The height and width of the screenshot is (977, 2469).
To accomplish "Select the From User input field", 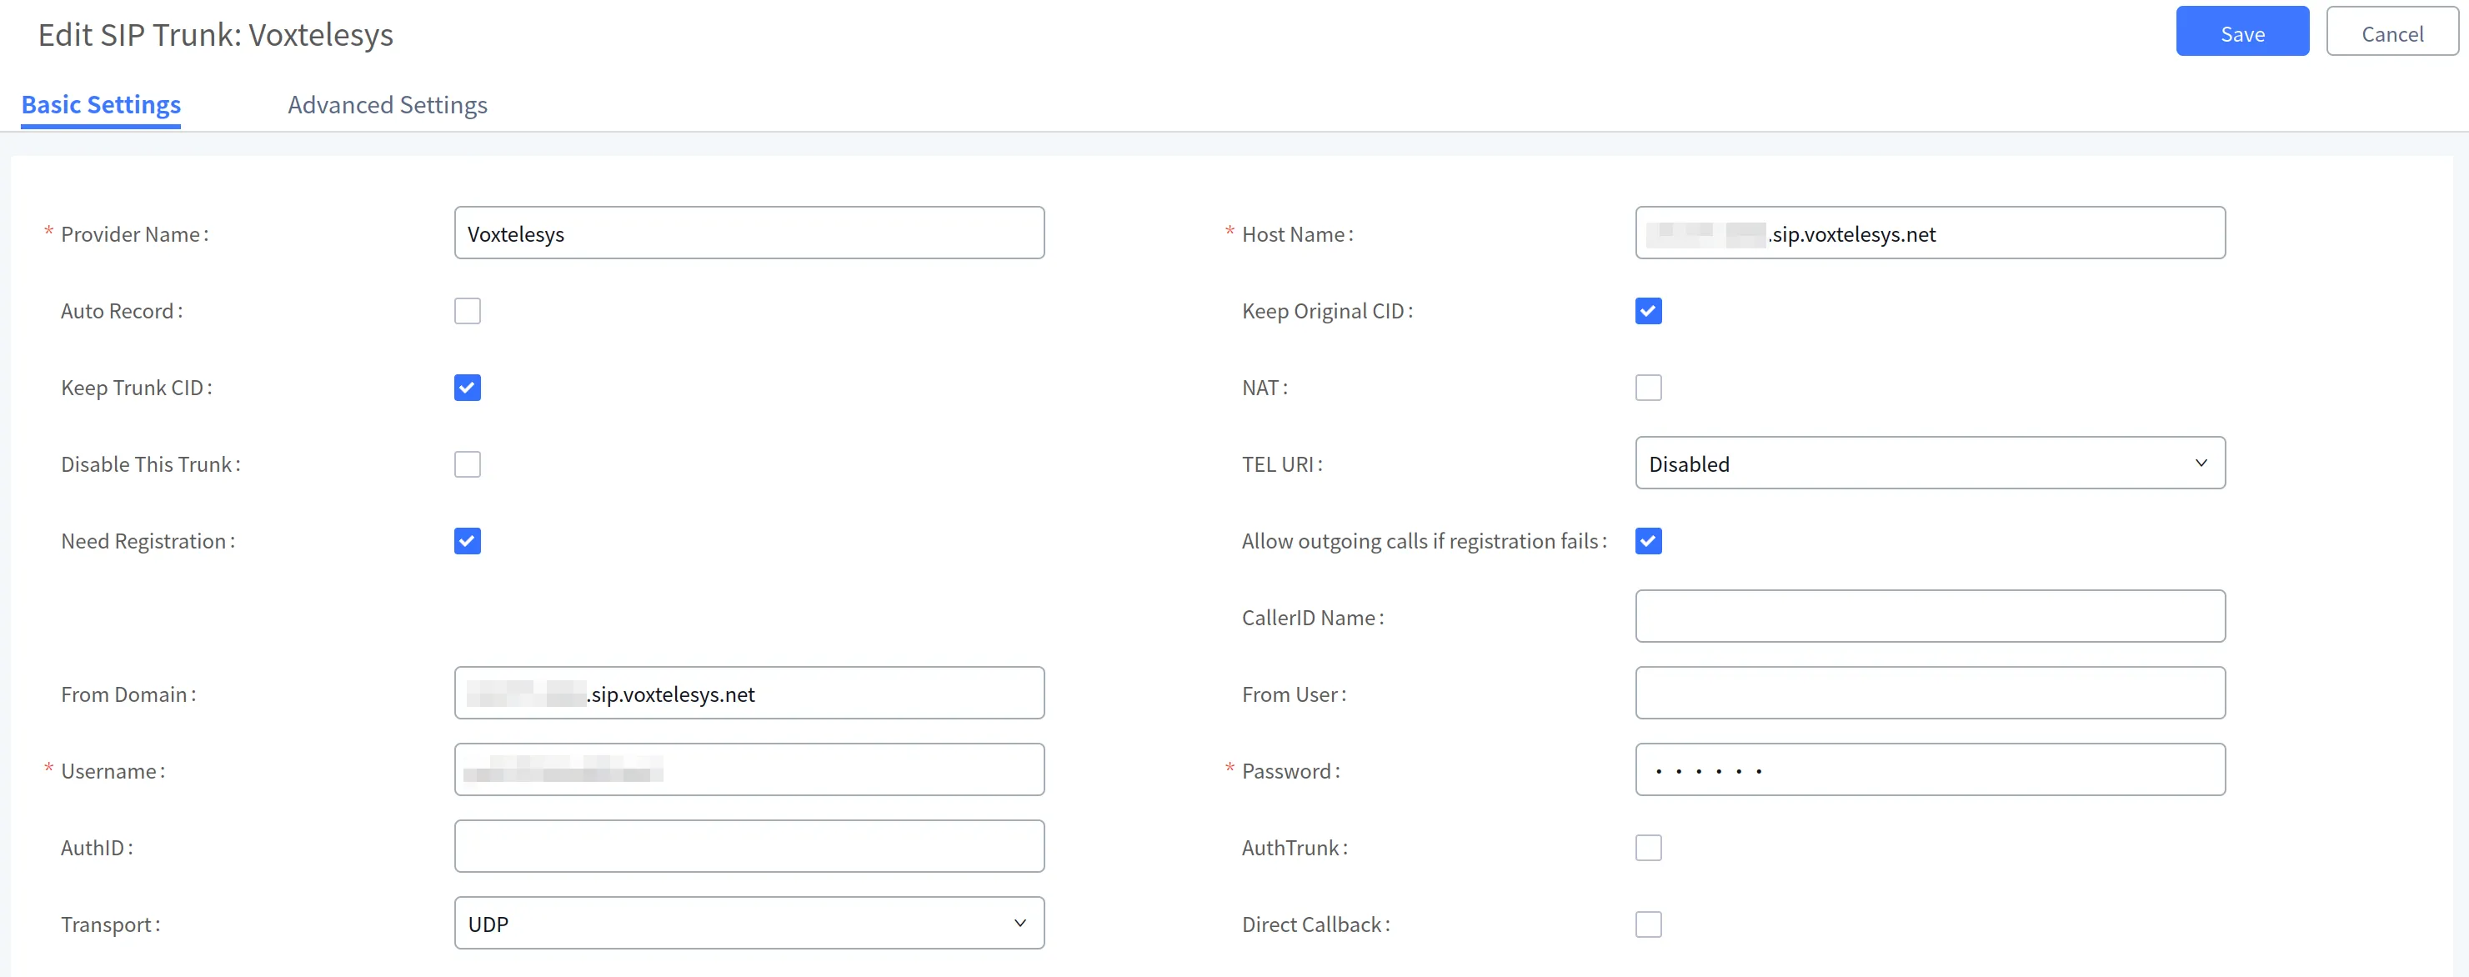I will [1930, 694].
